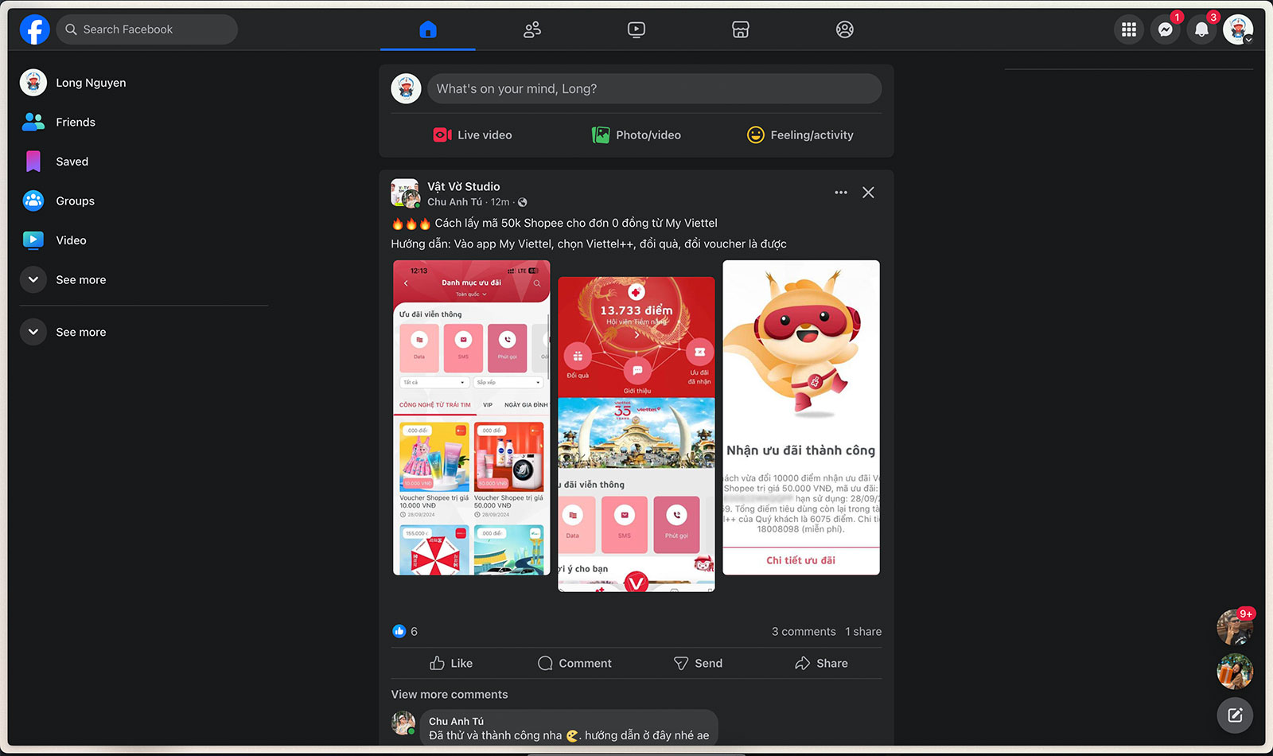Viewport: 1273px width, 756px height.
Task: Open the 3 comments link
Action: [804, 631]
